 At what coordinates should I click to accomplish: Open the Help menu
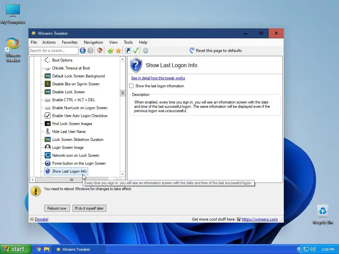click(143, 42)
